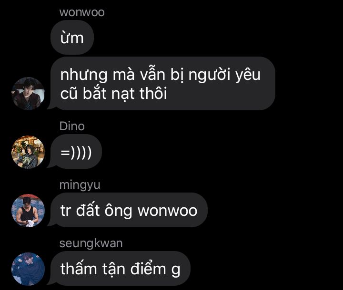Click the word "thấm" in the last bubble
Screen dimensions: 343x290
pos(79,269)
